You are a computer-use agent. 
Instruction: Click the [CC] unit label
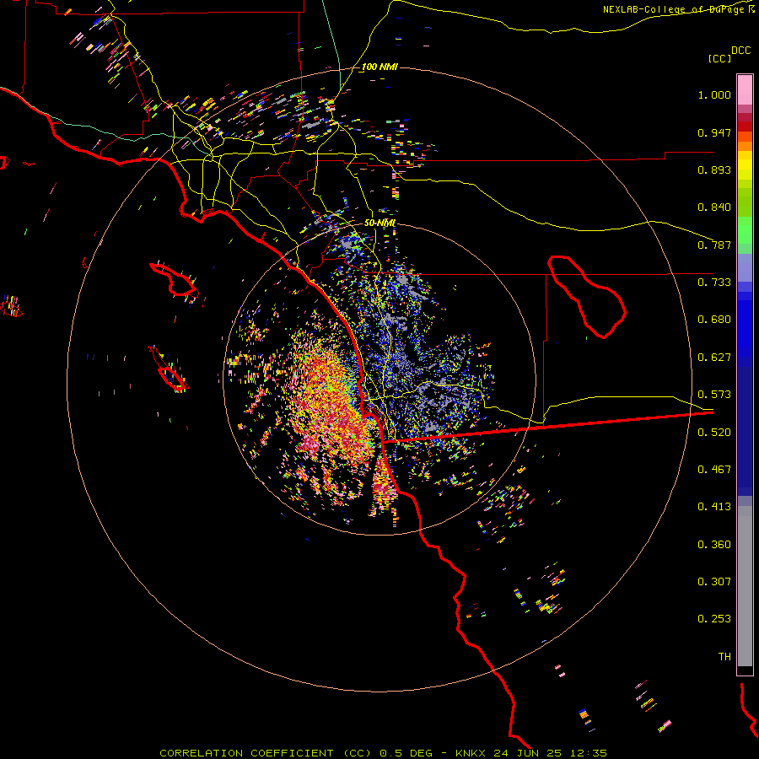[719, 58]
